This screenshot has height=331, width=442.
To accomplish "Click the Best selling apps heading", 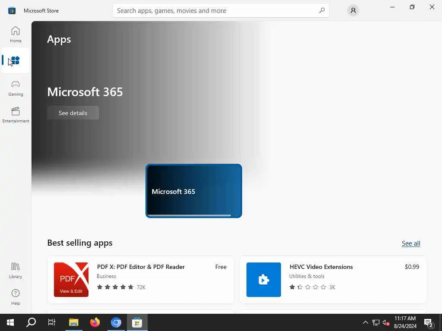I will tap(80, 243).
